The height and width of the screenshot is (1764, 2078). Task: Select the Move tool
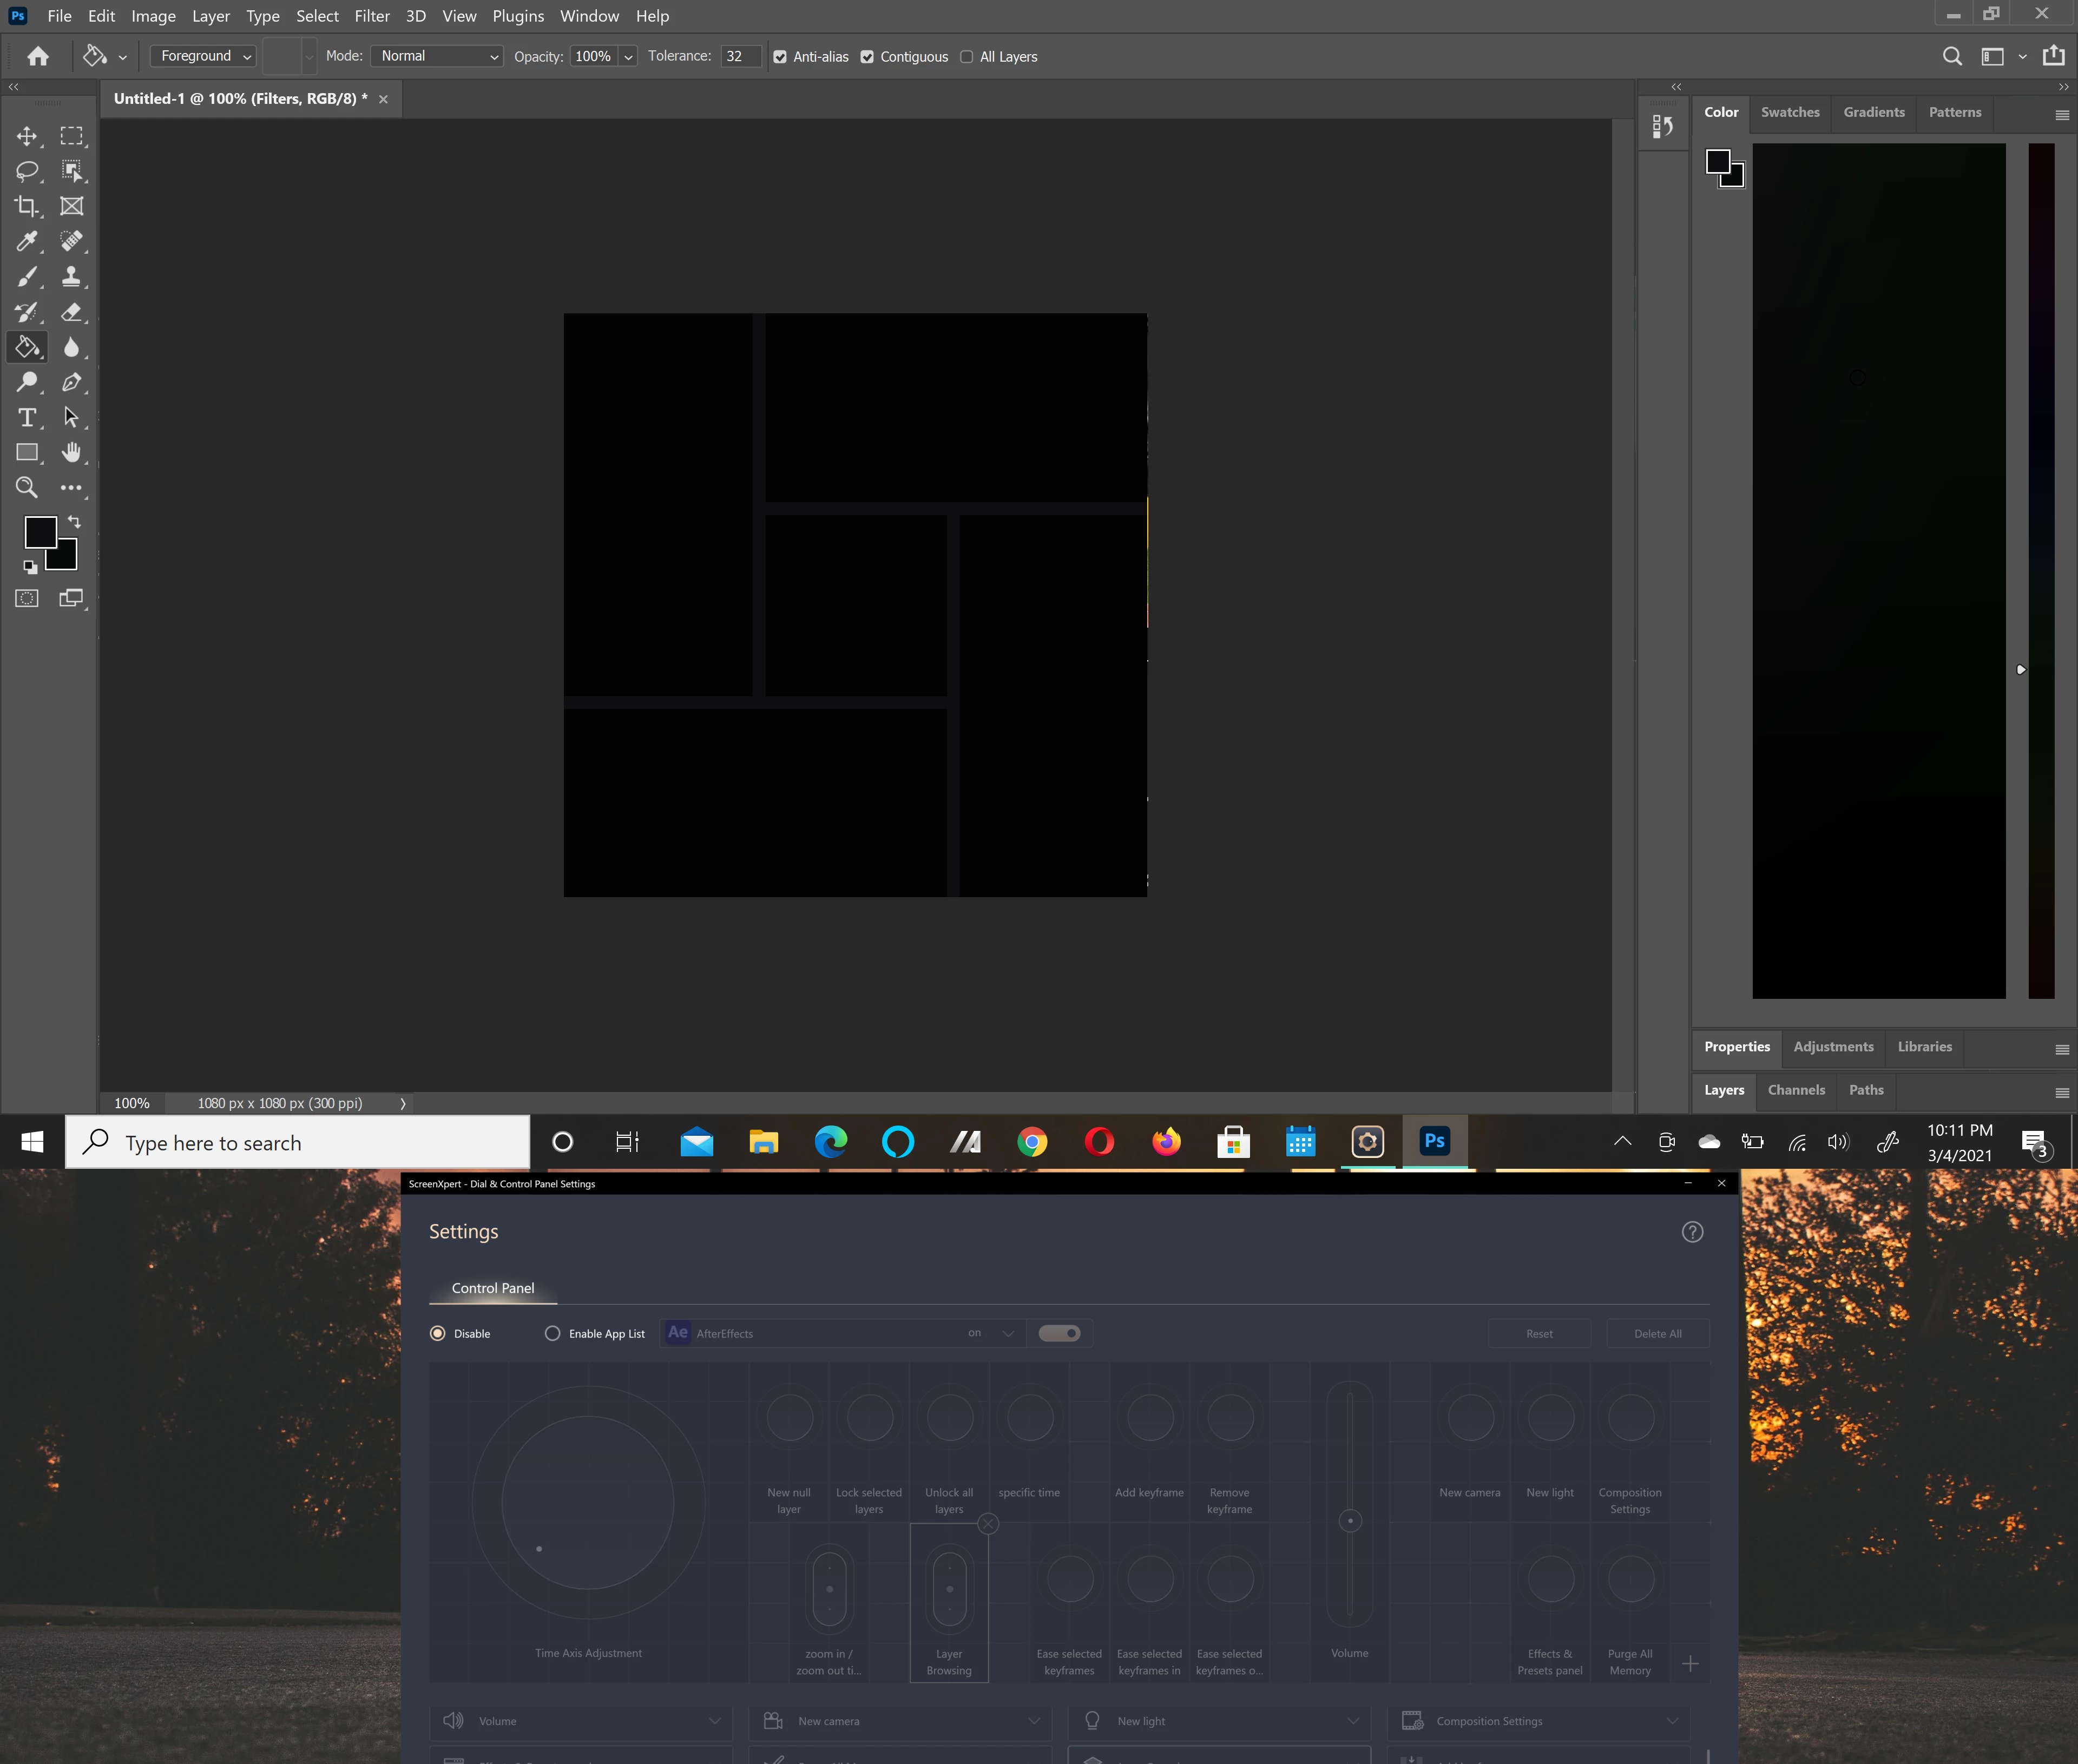click(x=27, y=136)
